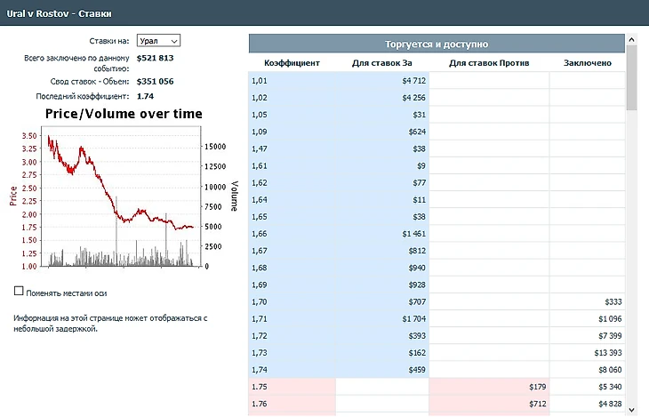Select the $179 lay offer at 1.75
649x417 pixels.
coord(489,386)
